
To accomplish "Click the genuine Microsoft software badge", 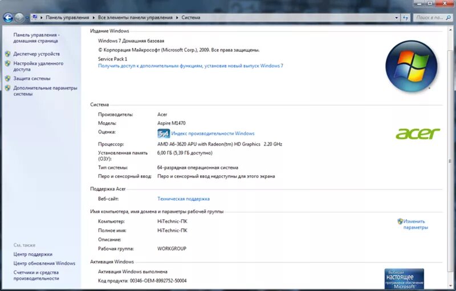I will tap(404, 279).
